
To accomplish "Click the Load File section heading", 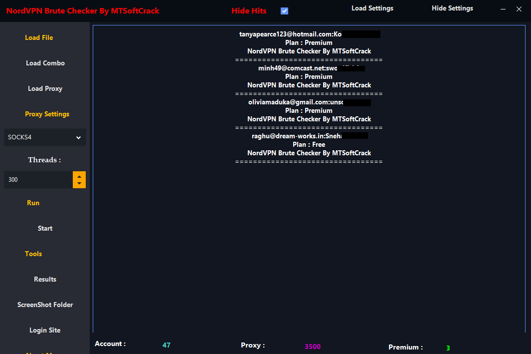I will [x=39, y=37].
